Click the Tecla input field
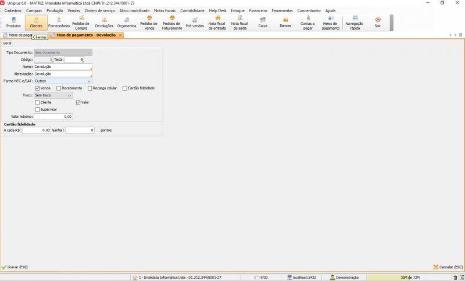 pos(74,60)
